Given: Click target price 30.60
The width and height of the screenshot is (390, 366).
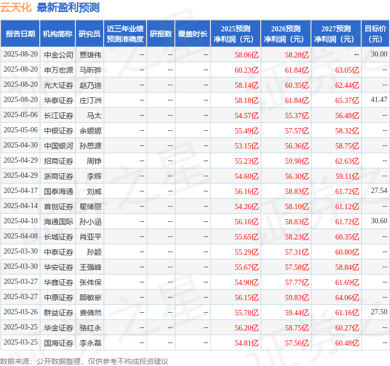Looking at the screenshot, I should [379, 221].
